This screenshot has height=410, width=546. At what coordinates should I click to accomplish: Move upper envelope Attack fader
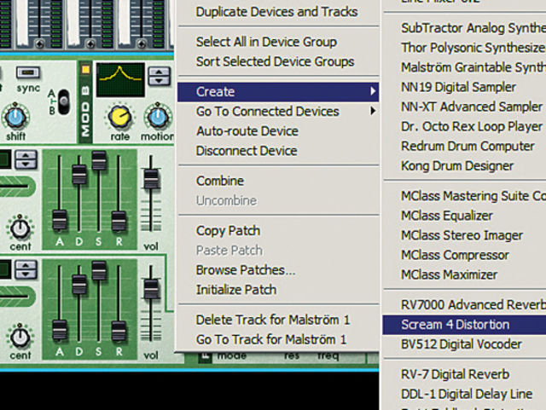click(x=60, y=220)
